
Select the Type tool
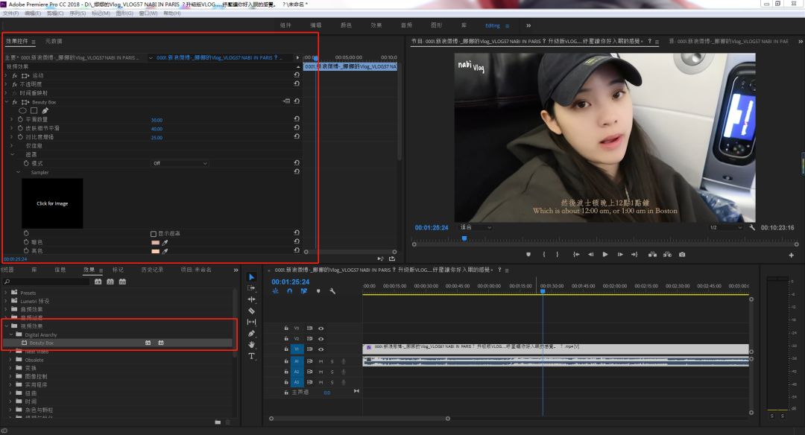252,356
